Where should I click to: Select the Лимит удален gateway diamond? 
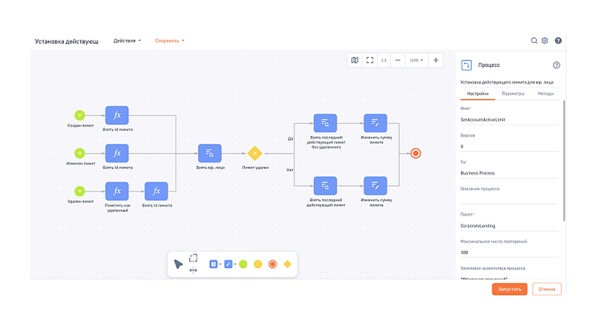tap(255, 153)
